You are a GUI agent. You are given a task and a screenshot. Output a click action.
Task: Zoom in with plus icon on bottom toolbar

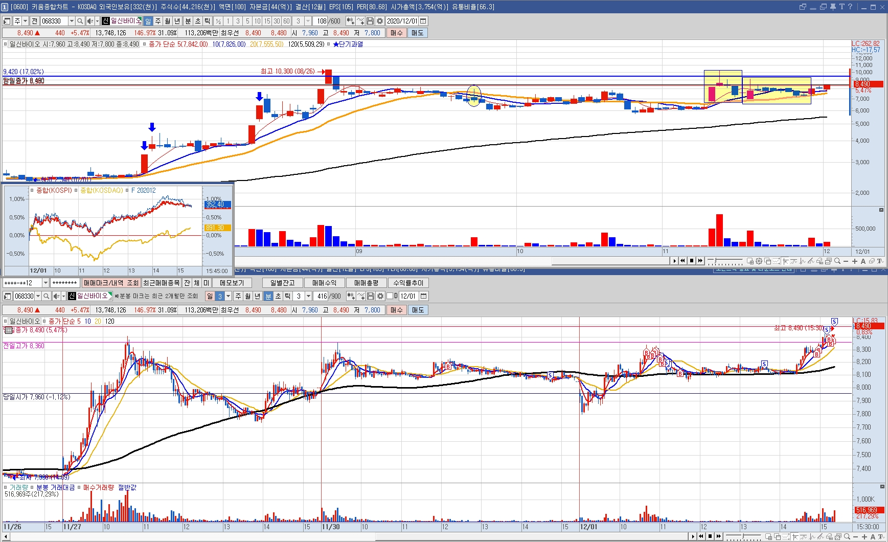click(864, 536)
